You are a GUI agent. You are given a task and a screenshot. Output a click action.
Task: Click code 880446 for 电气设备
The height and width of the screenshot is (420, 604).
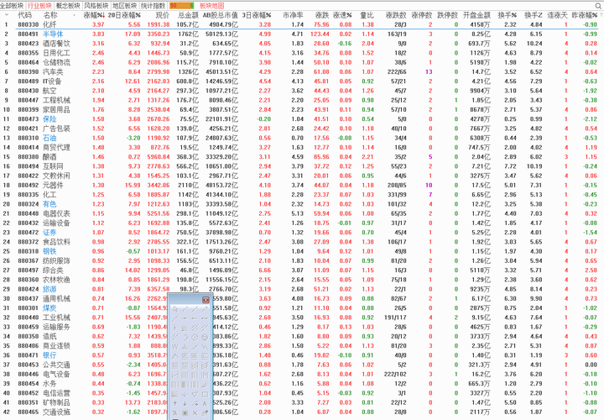pos(29,374)
